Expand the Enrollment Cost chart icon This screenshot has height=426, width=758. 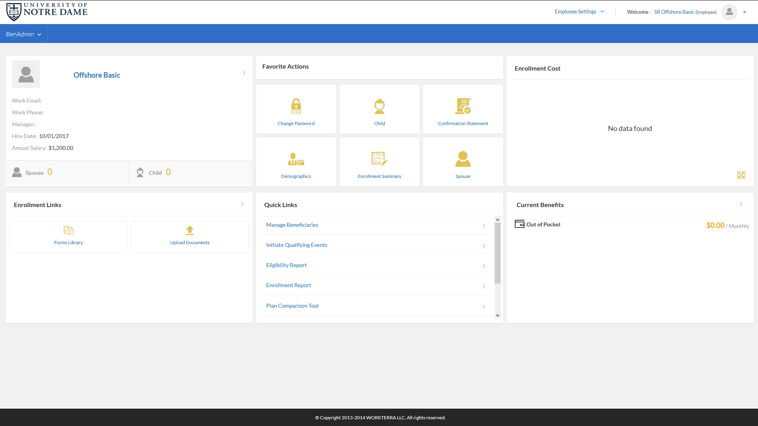(741, 175)
